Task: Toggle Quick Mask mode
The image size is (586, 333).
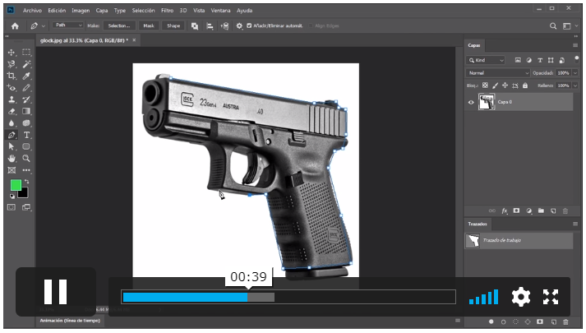Action: [x=12, y=207]
